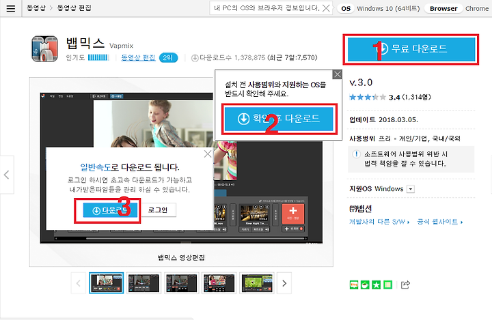Select the third screenshot thumbnail
Screen dimensions: 492x320
[181, 283]
